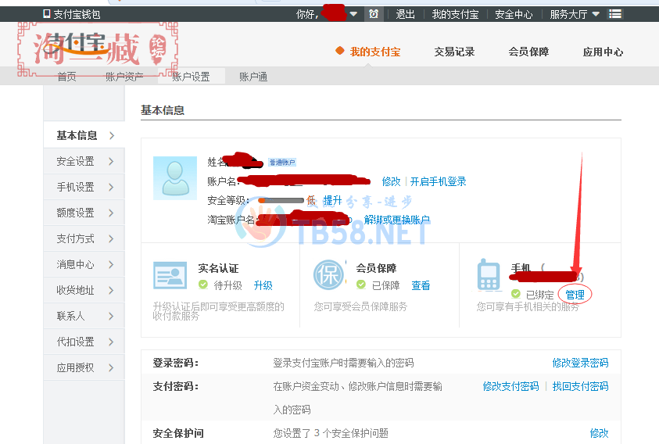The image size is (659, 444).
Task: Go to 首页 sub-tab
Action: coord(66,77)
